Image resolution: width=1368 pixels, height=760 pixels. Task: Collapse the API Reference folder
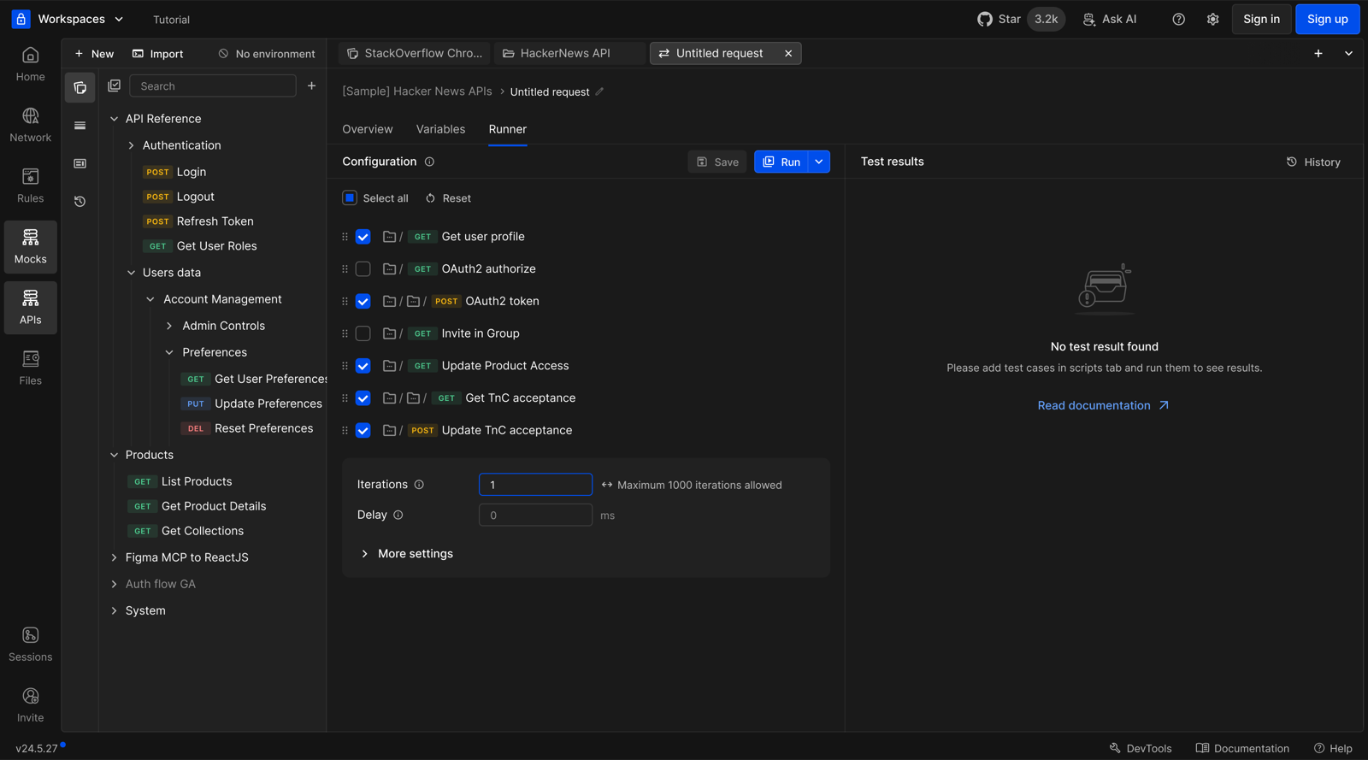[115, 119]
